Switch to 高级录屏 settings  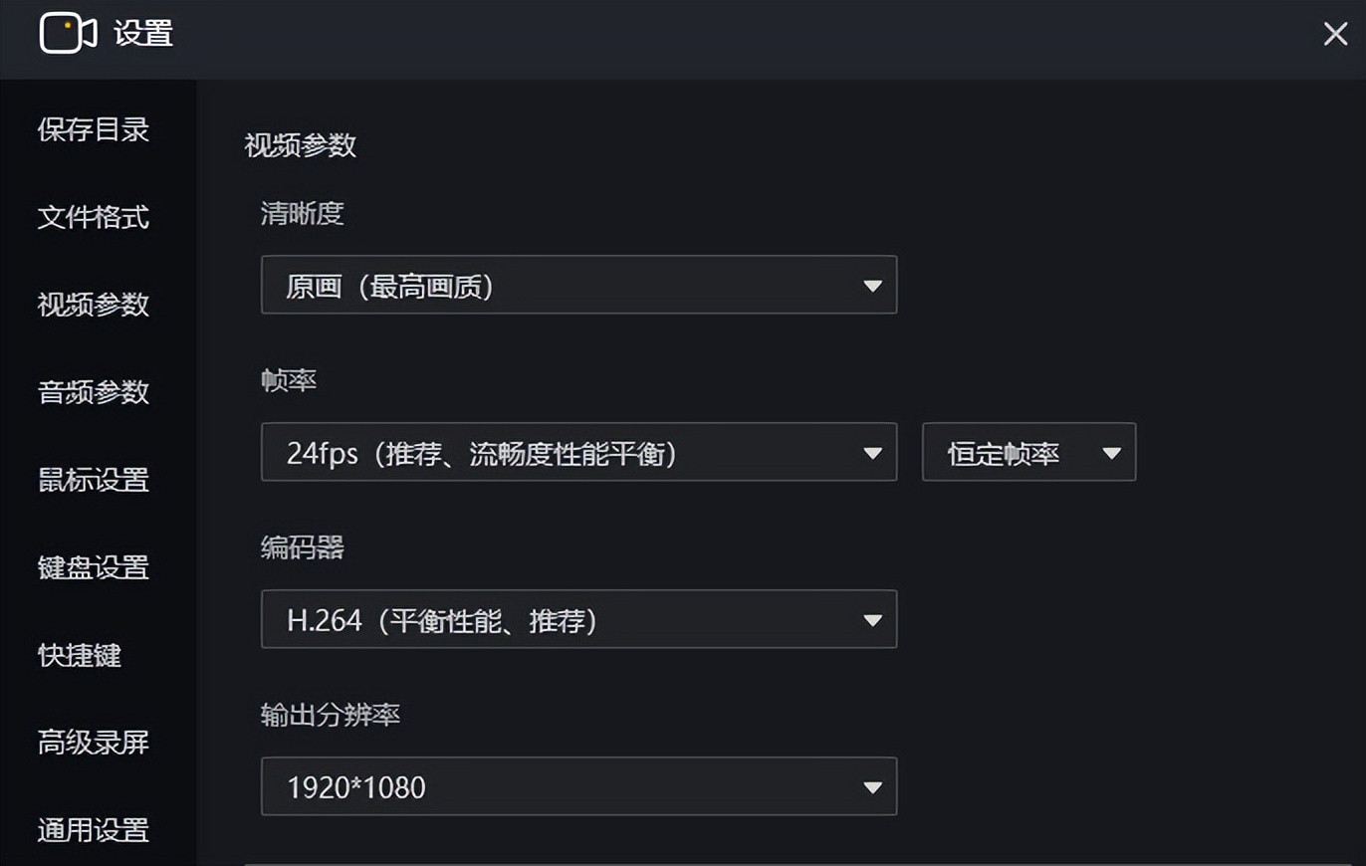coord(94,743)
